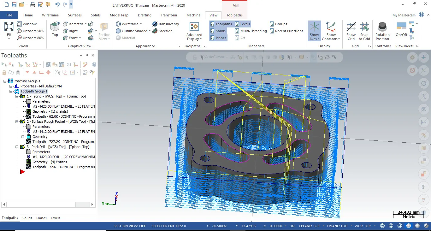Select 3 - Peck Drill operation
This screenshot has height=231, width=431.
(58, 147)
